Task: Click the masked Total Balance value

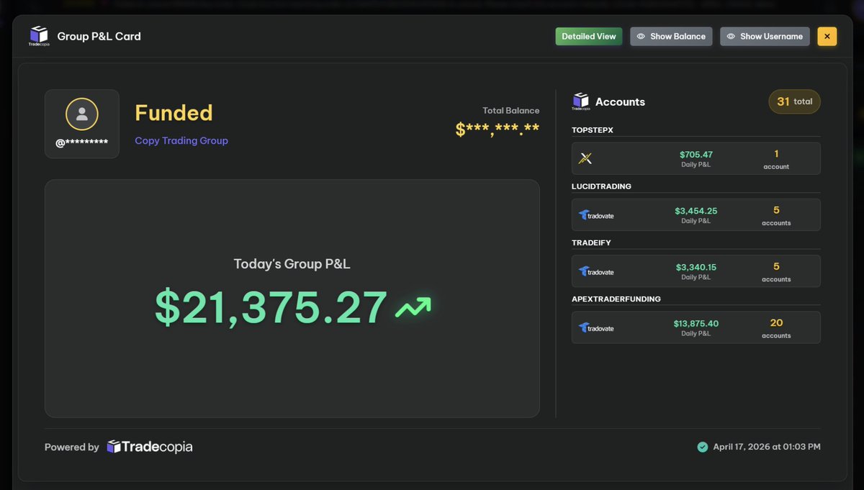Action: tap(498, 130)
